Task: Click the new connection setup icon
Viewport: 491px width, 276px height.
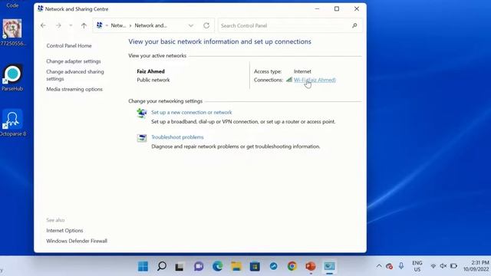Action: 142,113
